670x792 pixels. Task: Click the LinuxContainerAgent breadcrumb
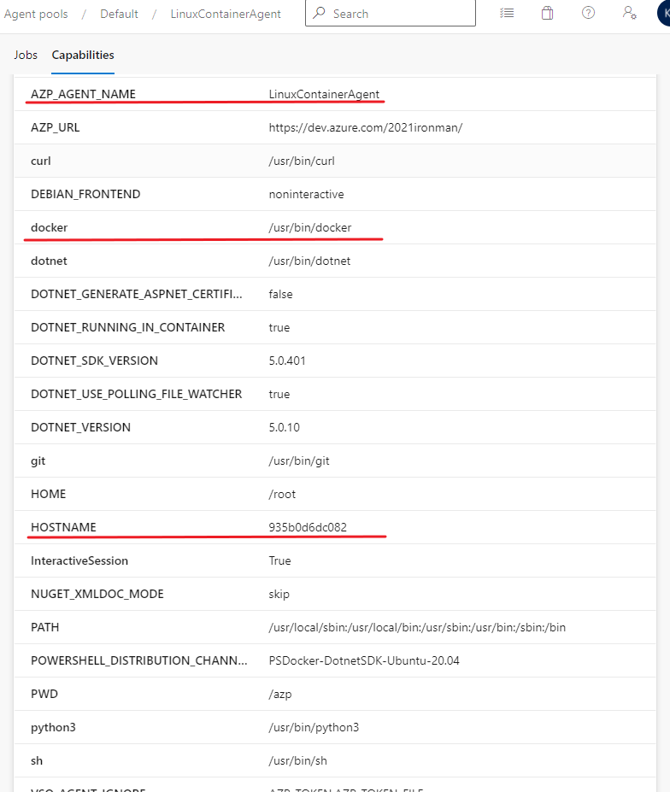pos(226,14)
